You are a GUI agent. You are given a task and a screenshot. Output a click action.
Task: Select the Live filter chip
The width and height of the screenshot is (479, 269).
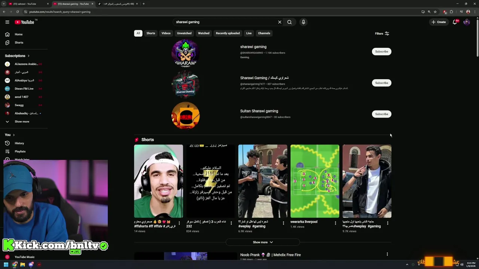coord(249,33)
